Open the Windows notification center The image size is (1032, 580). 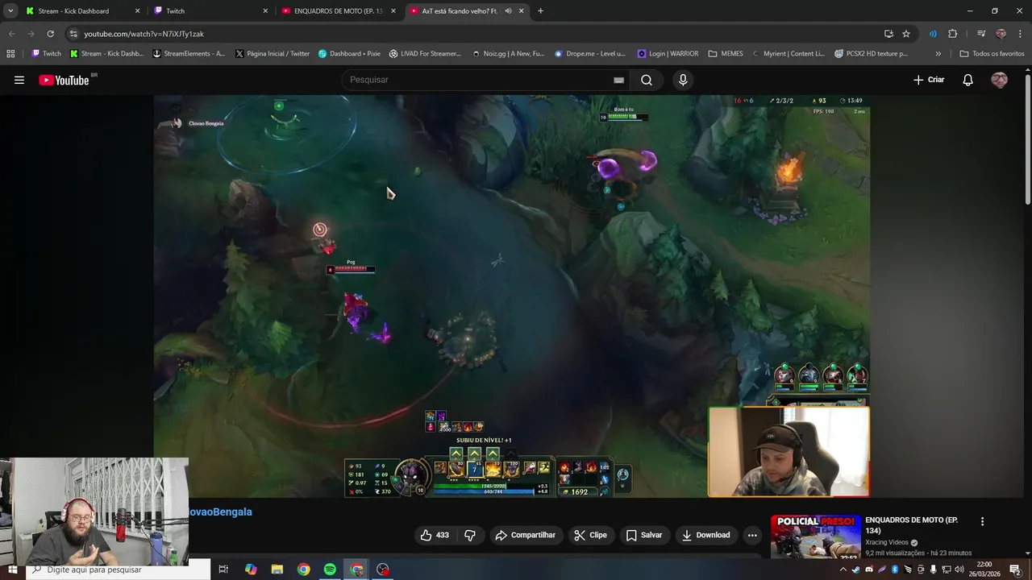tap(1015, 570)
